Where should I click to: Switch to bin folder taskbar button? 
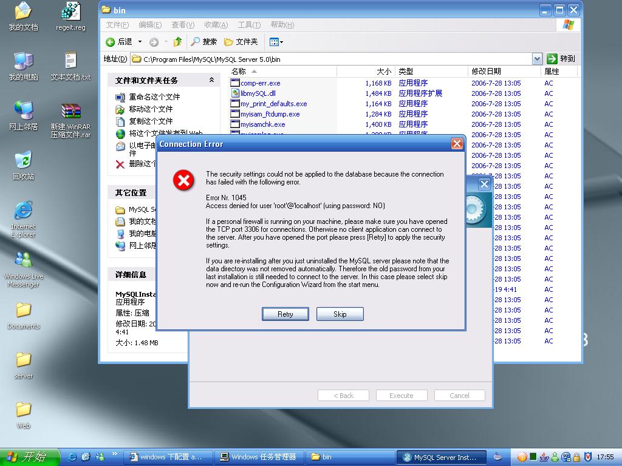coord(350,457)
